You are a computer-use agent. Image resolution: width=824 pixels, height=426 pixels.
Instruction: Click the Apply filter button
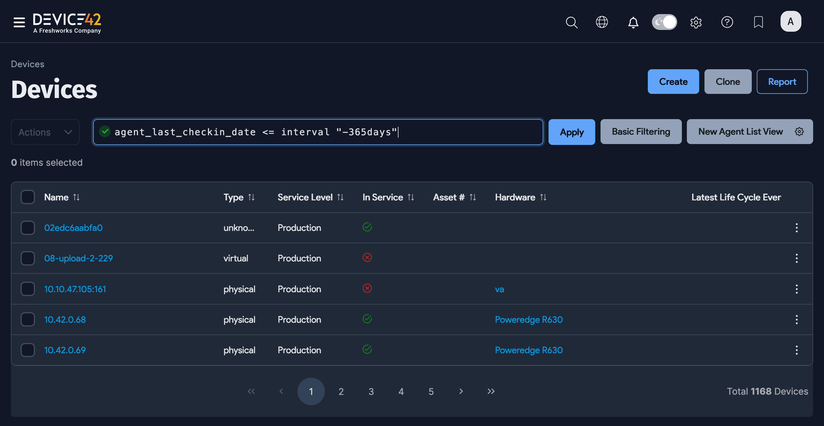(x=572, y=132)
